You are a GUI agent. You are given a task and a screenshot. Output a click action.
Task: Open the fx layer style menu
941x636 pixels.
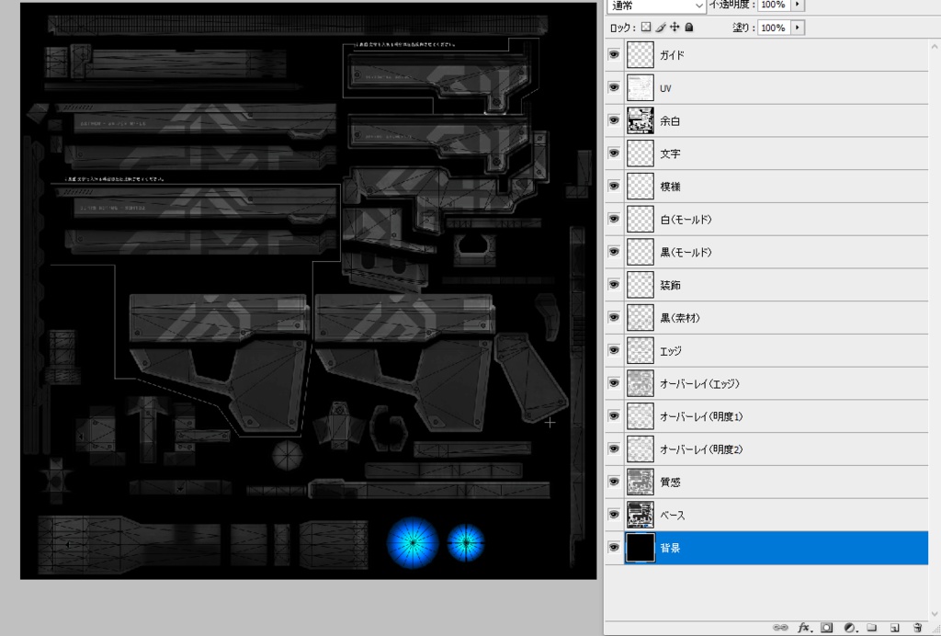click(804, 628)
